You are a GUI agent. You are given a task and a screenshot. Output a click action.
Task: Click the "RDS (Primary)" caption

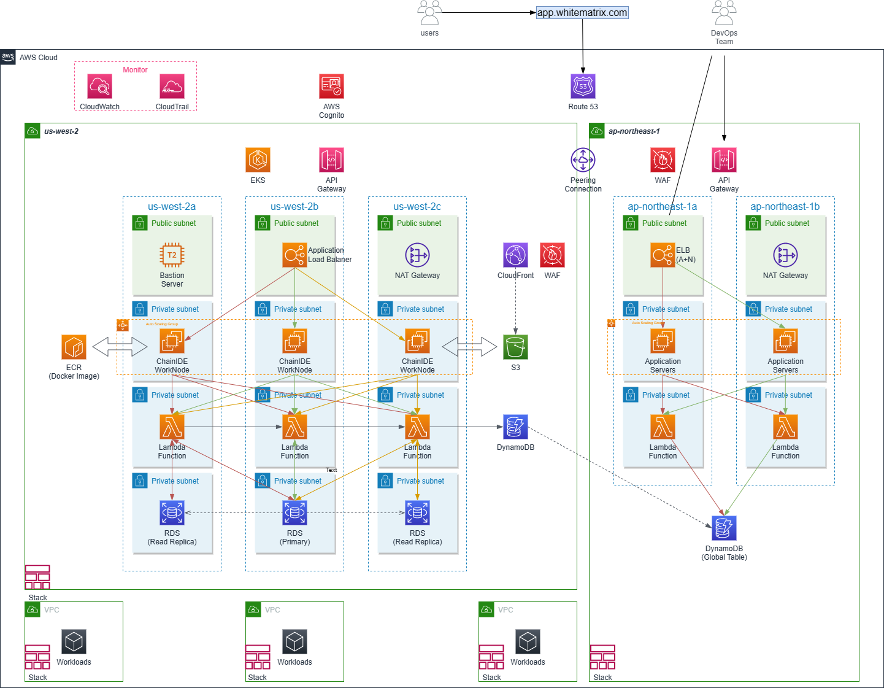coord(295,538)
